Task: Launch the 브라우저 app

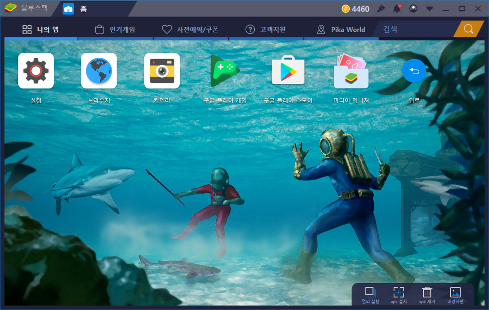Action: pos(99,70)
